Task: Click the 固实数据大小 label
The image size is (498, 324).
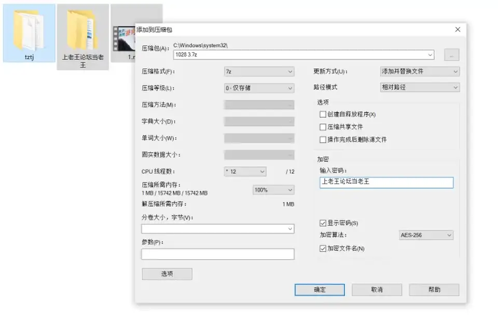Action: [161, 154]
